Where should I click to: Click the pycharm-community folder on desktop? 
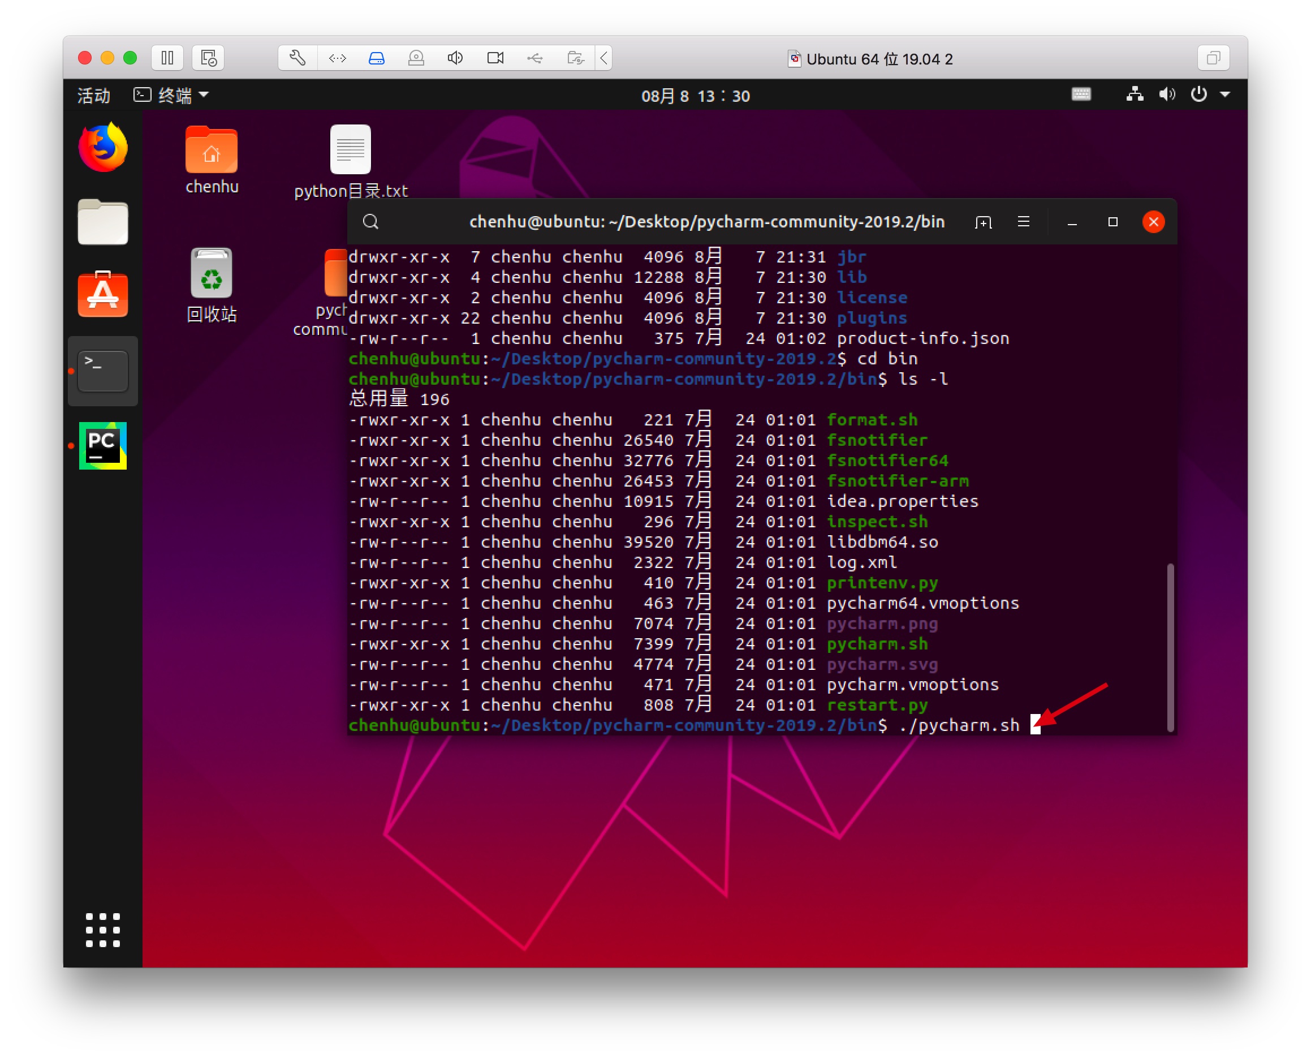pos(321,293)
